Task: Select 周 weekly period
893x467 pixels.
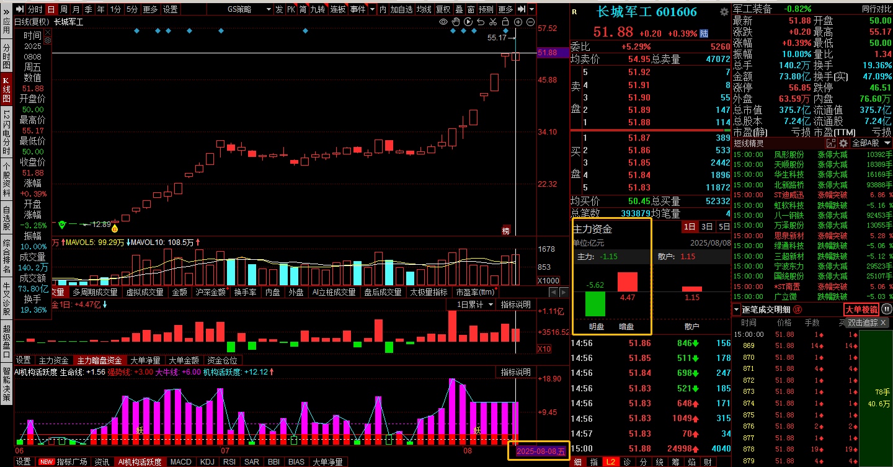Action: 63,9
